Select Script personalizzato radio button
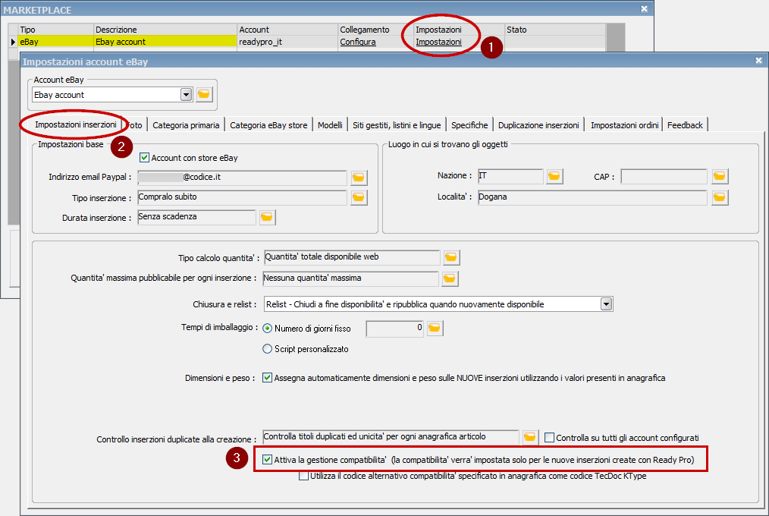The width and height of the screenshot is (769, 516). (x=267, y=349)
